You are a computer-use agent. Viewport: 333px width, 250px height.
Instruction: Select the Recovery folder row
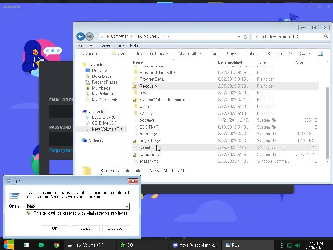point(225,86)
